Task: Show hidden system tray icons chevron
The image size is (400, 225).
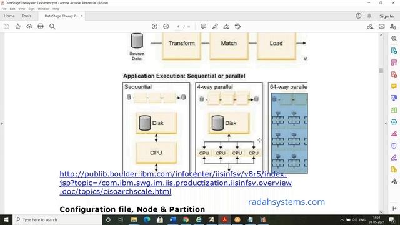Action: pos(342,219)
